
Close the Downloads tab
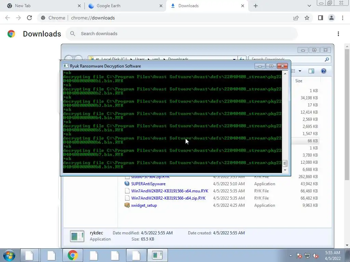[243, 6]
